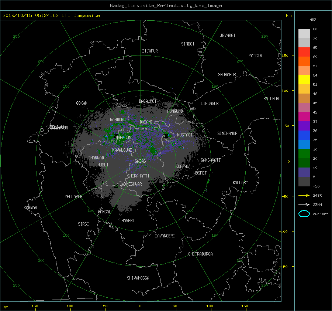Viewport: 332px width, 311px height.
Task: Click the -150 tick on bottom km axis
Action: (x=34, y=306)
